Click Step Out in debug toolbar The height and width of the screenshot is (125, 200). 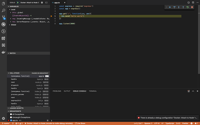coord(183,7)
